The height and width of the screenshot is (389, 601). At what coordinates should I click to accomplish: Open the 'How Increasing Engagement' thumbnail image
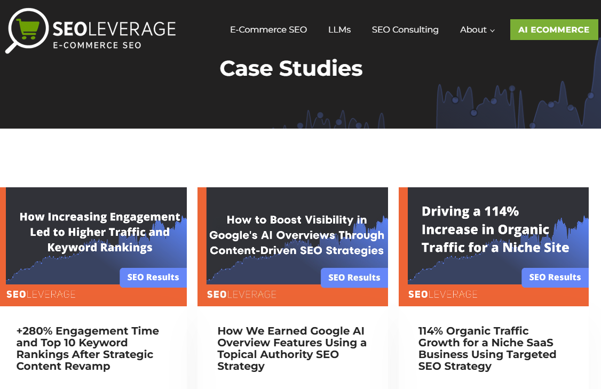93,235
